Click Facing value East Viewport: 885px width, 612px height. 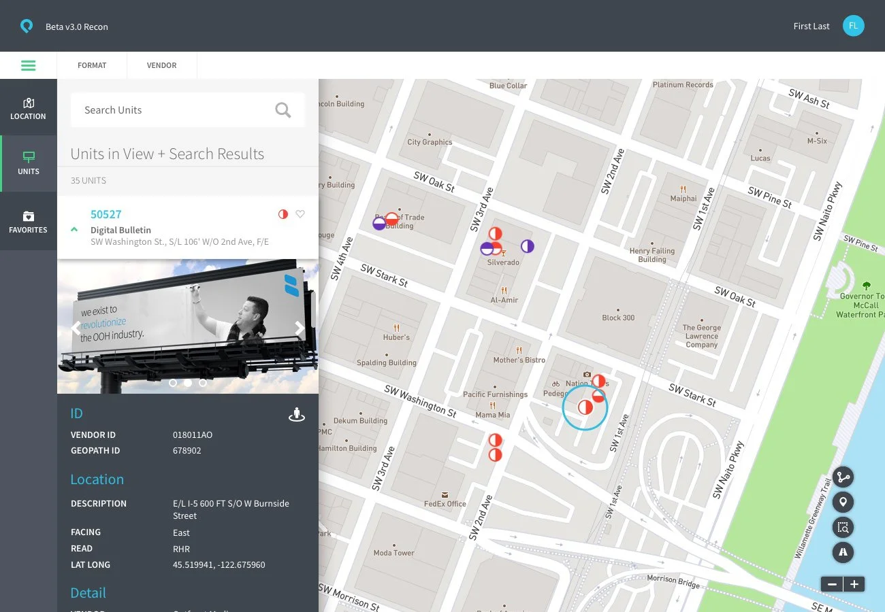(x=181, y=532)
